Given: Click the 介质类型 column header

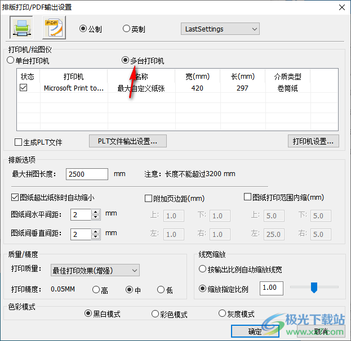Looking at the screenshot, I should (x=288, y=77).
